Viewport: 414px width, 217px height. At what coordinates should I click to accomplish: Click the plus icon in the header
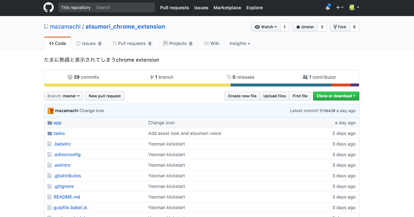pos(337,7)
